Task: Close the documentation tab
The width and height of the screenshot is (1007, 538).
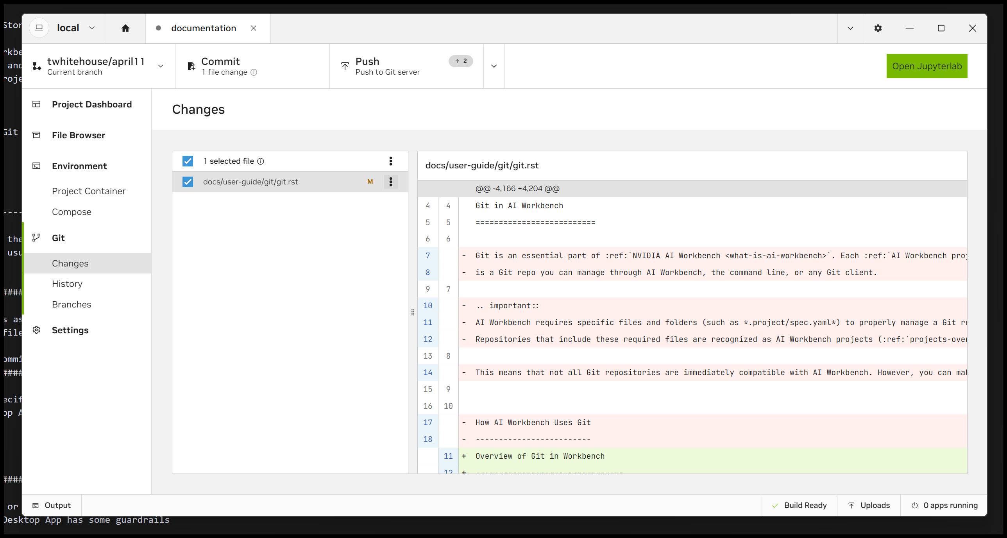Action: click(x=253, y=28)
